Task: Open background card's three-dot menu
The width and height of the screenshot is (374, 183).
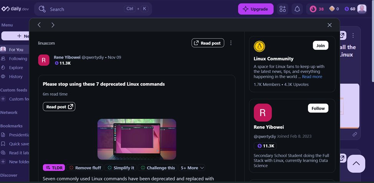Action: (x=353, y=36)
